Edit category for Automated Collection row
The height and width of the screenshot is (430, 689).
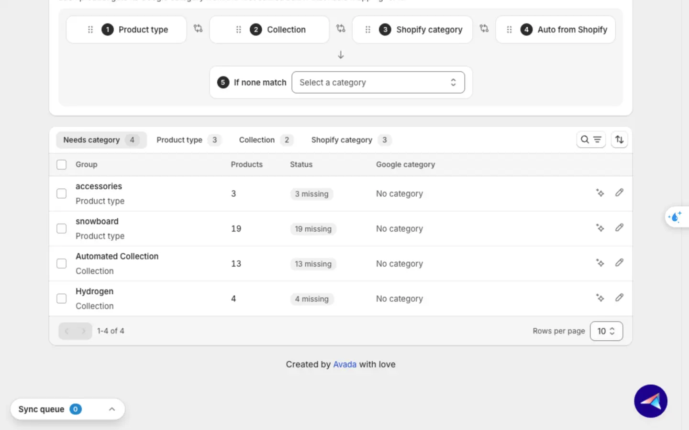(619, 262)
